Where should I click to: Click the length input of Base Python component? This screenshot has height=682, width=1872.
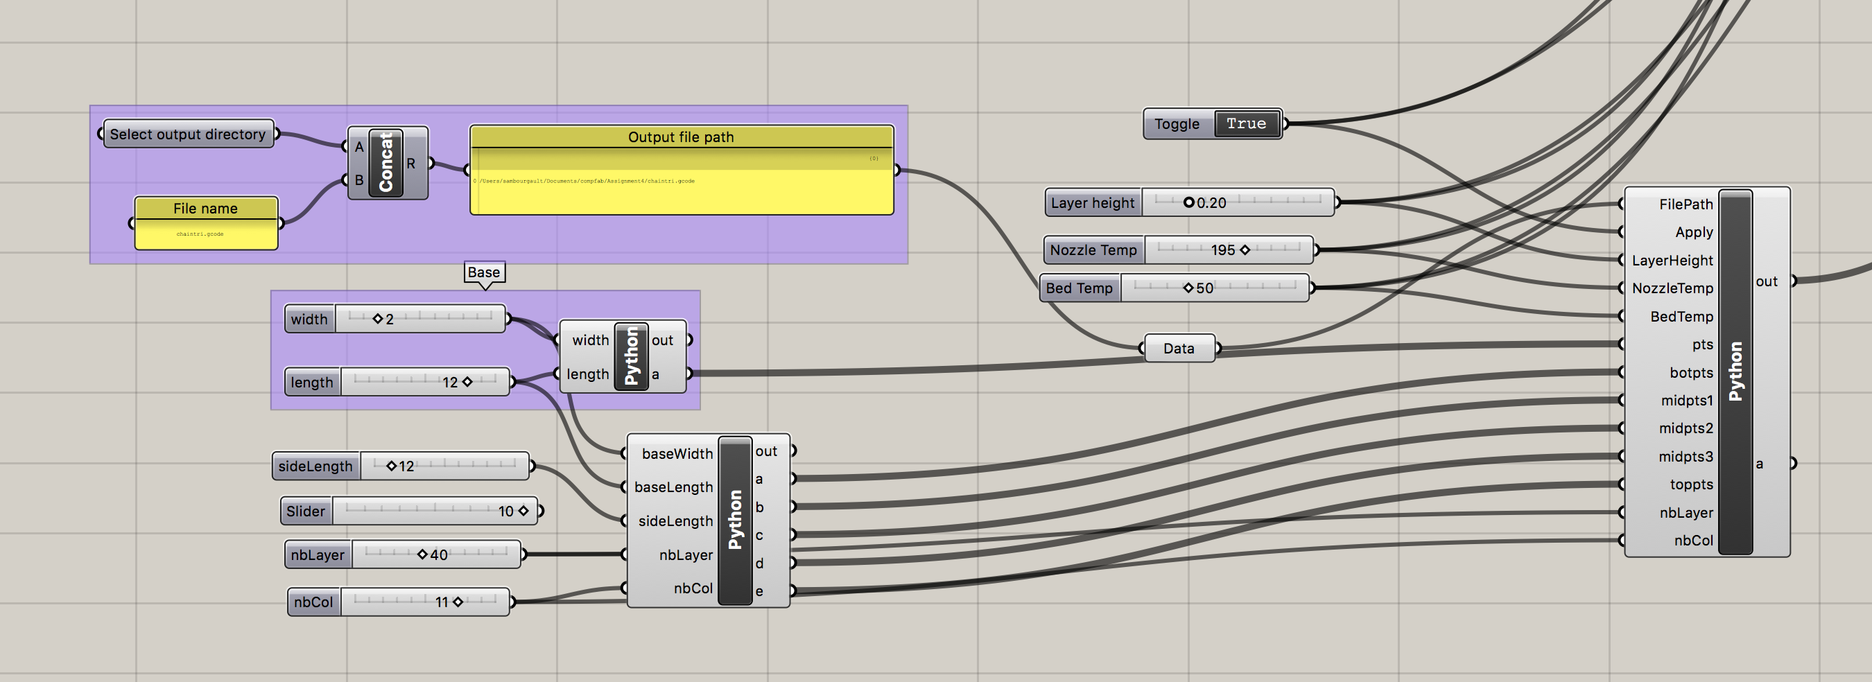point(588,374)
